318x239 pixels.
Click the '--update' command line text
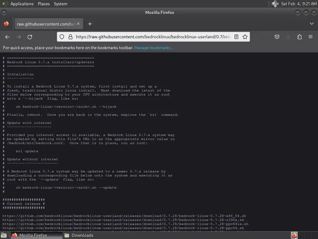(66, 188)
